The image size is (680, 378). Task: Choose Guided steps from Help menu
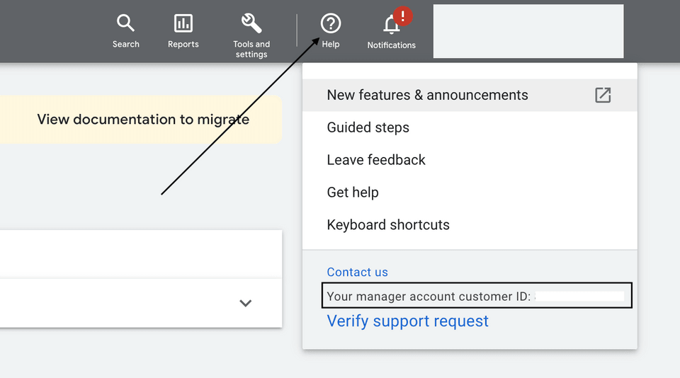click(470, 127)
